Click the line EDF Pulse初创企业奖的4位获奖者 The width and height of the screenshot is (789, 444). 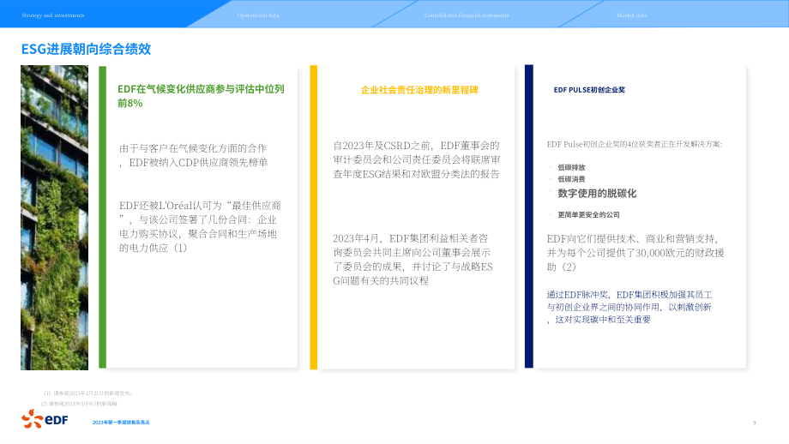[x=634, y=144]
